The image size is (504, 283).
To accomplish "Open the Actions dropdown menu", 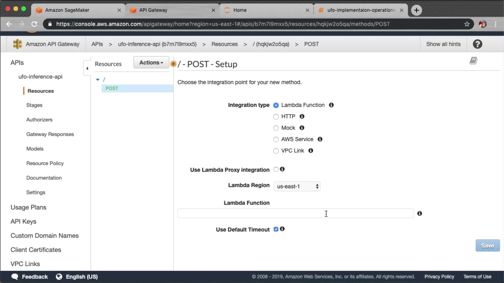I will [x=151, y=62].
